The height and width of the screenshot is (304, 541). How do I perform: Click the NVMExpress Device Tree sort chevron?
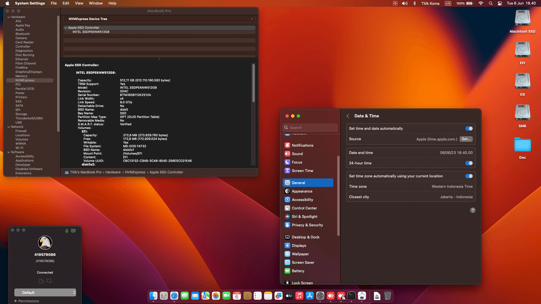[x=252, y=19]
